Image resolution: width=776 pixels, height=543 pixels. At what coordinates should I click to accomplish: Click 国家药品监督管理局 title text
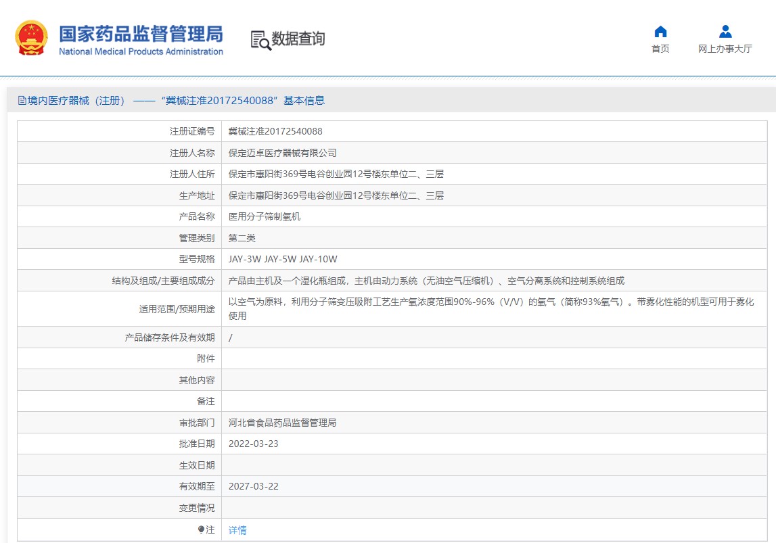(x=141, y=33)
